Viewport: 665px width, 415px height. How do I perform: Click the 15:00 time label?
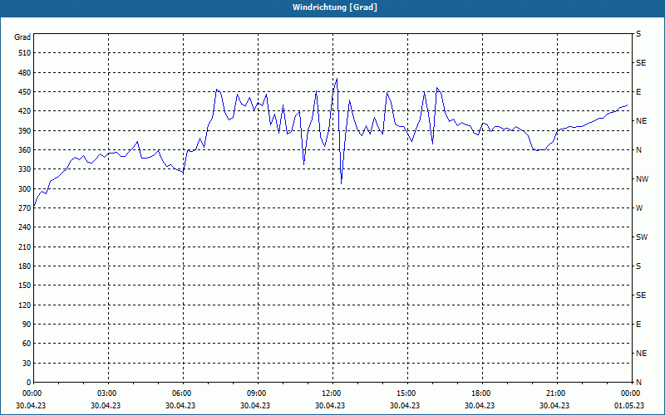[407, 393]
